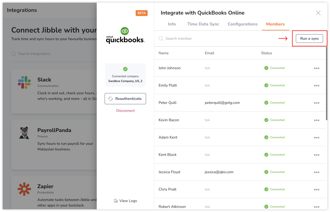Click Peter Quill's green Connected check icon
The width and height of the screenshot is (330, 212).
(x=266, y=103)
